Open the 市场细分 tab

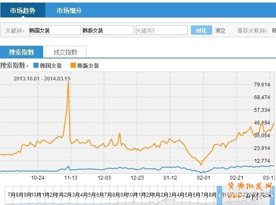[69, 11]
